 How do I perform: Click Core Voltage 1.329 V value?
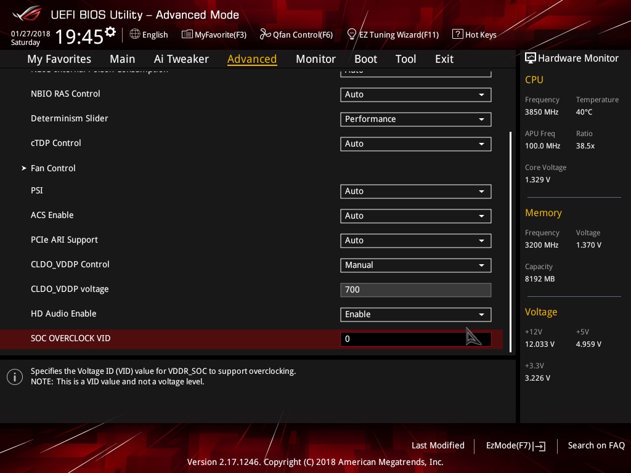[537, 180]
